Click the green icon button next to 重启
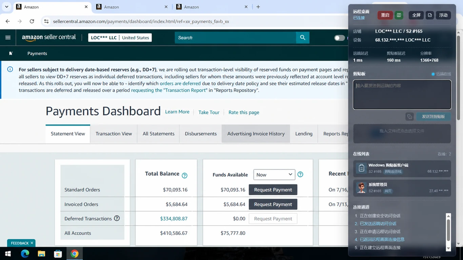The width and height of the screenshot is (463, 260). [x=399, y=15]
